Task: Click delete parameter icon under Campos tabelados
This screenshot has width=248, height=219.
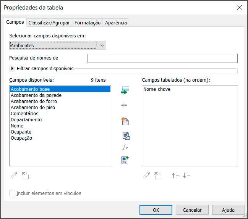Action: point(158,176)
